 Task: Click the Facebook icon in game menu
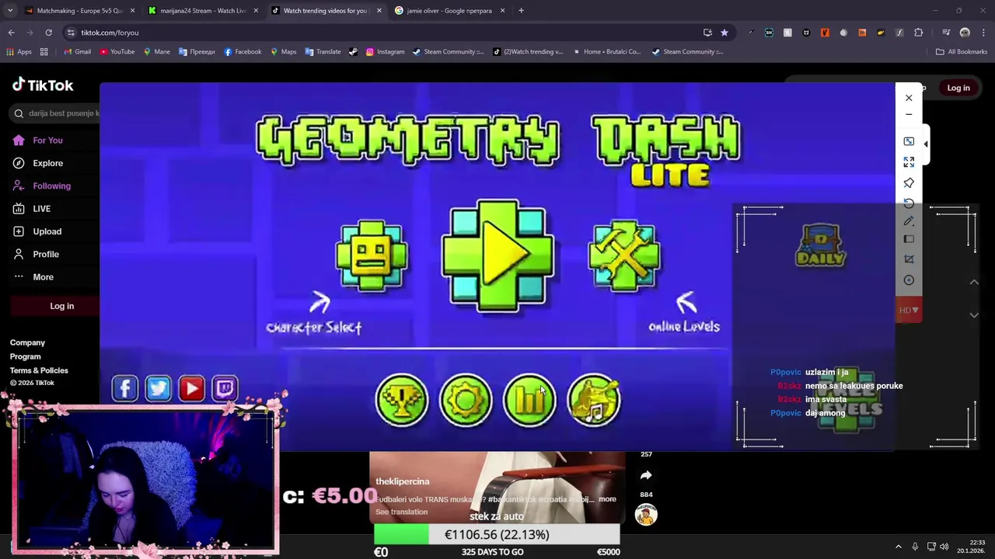pos(125,388)
